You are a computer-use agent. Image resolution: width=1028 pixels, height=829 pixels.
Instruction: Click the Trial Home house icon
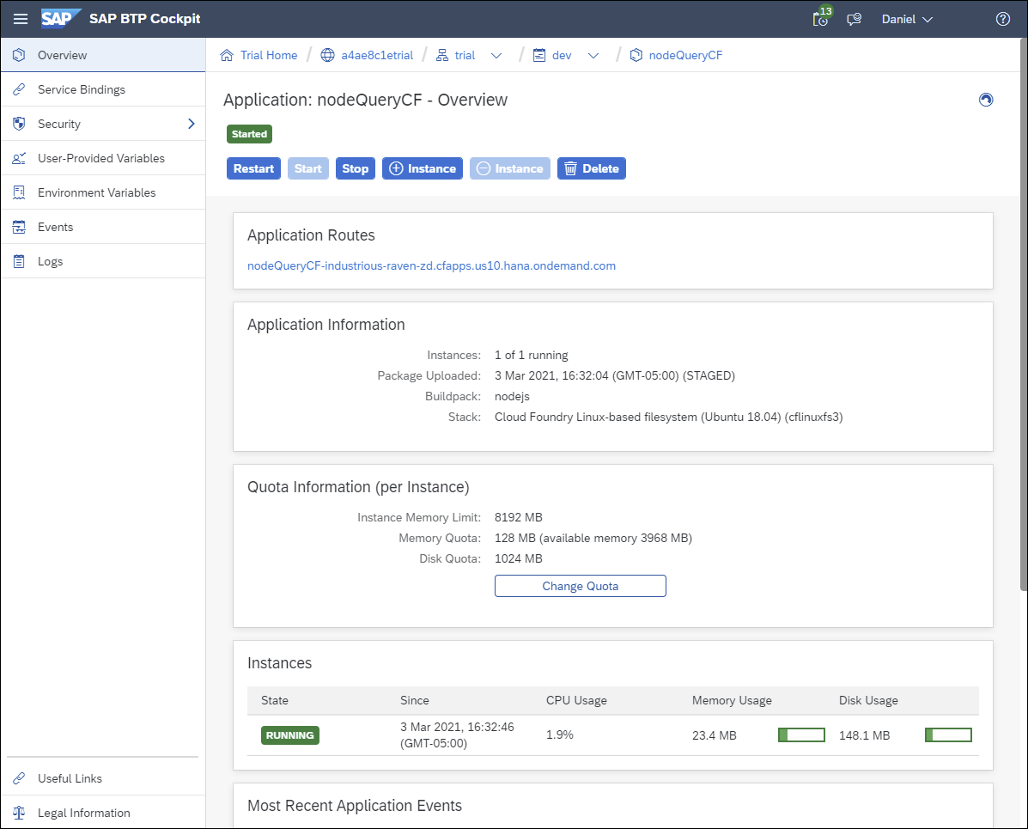click(x=227, y=55)
